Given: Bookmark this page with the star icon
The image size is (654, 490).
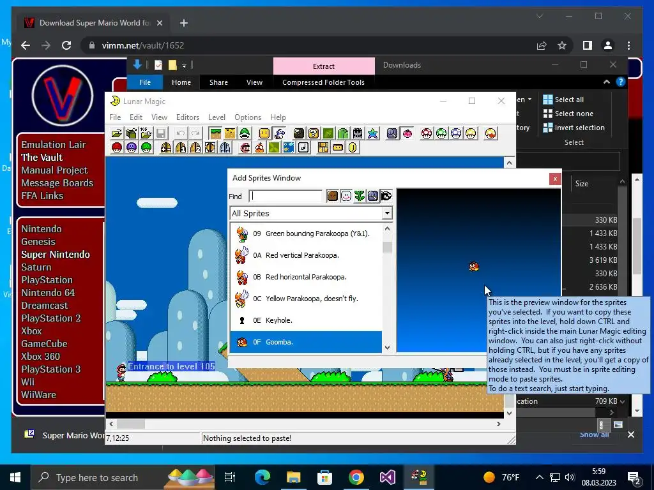Looking at the screenshot, I should point(562,45).
